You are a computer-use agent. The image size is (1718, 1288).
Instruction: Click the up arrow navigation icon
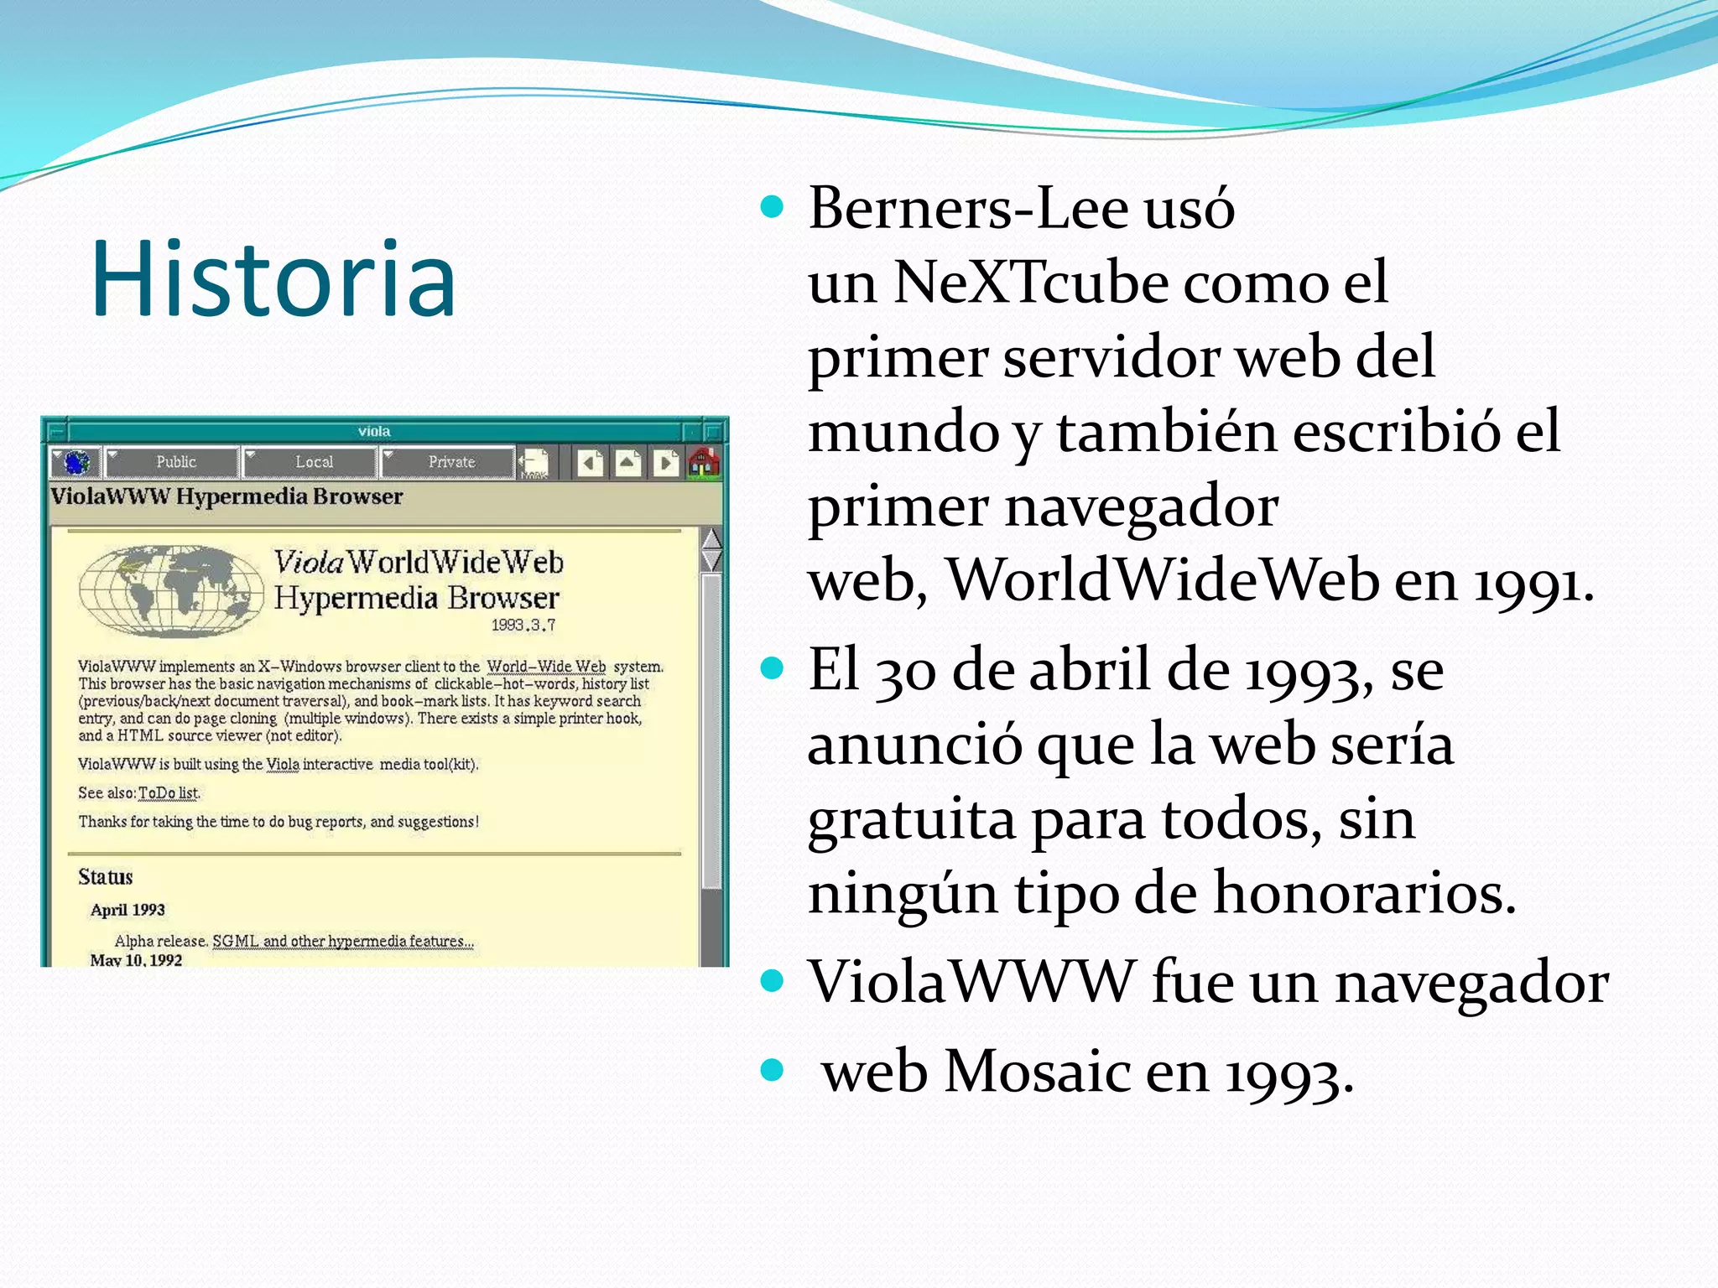click(x=628, y=462)
